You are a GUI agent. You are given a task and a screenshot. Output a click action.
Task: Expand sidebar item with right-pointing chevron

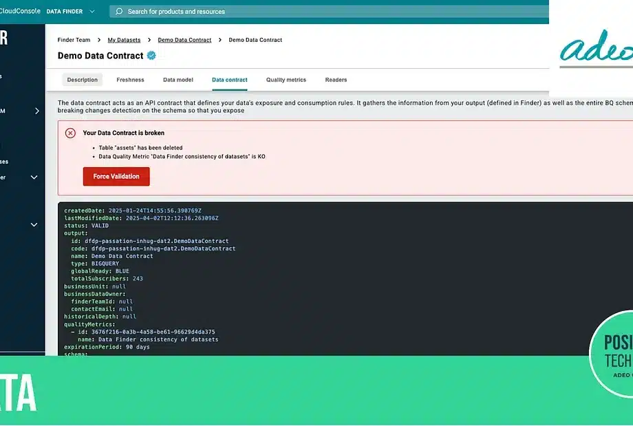[x=36, y=111]
